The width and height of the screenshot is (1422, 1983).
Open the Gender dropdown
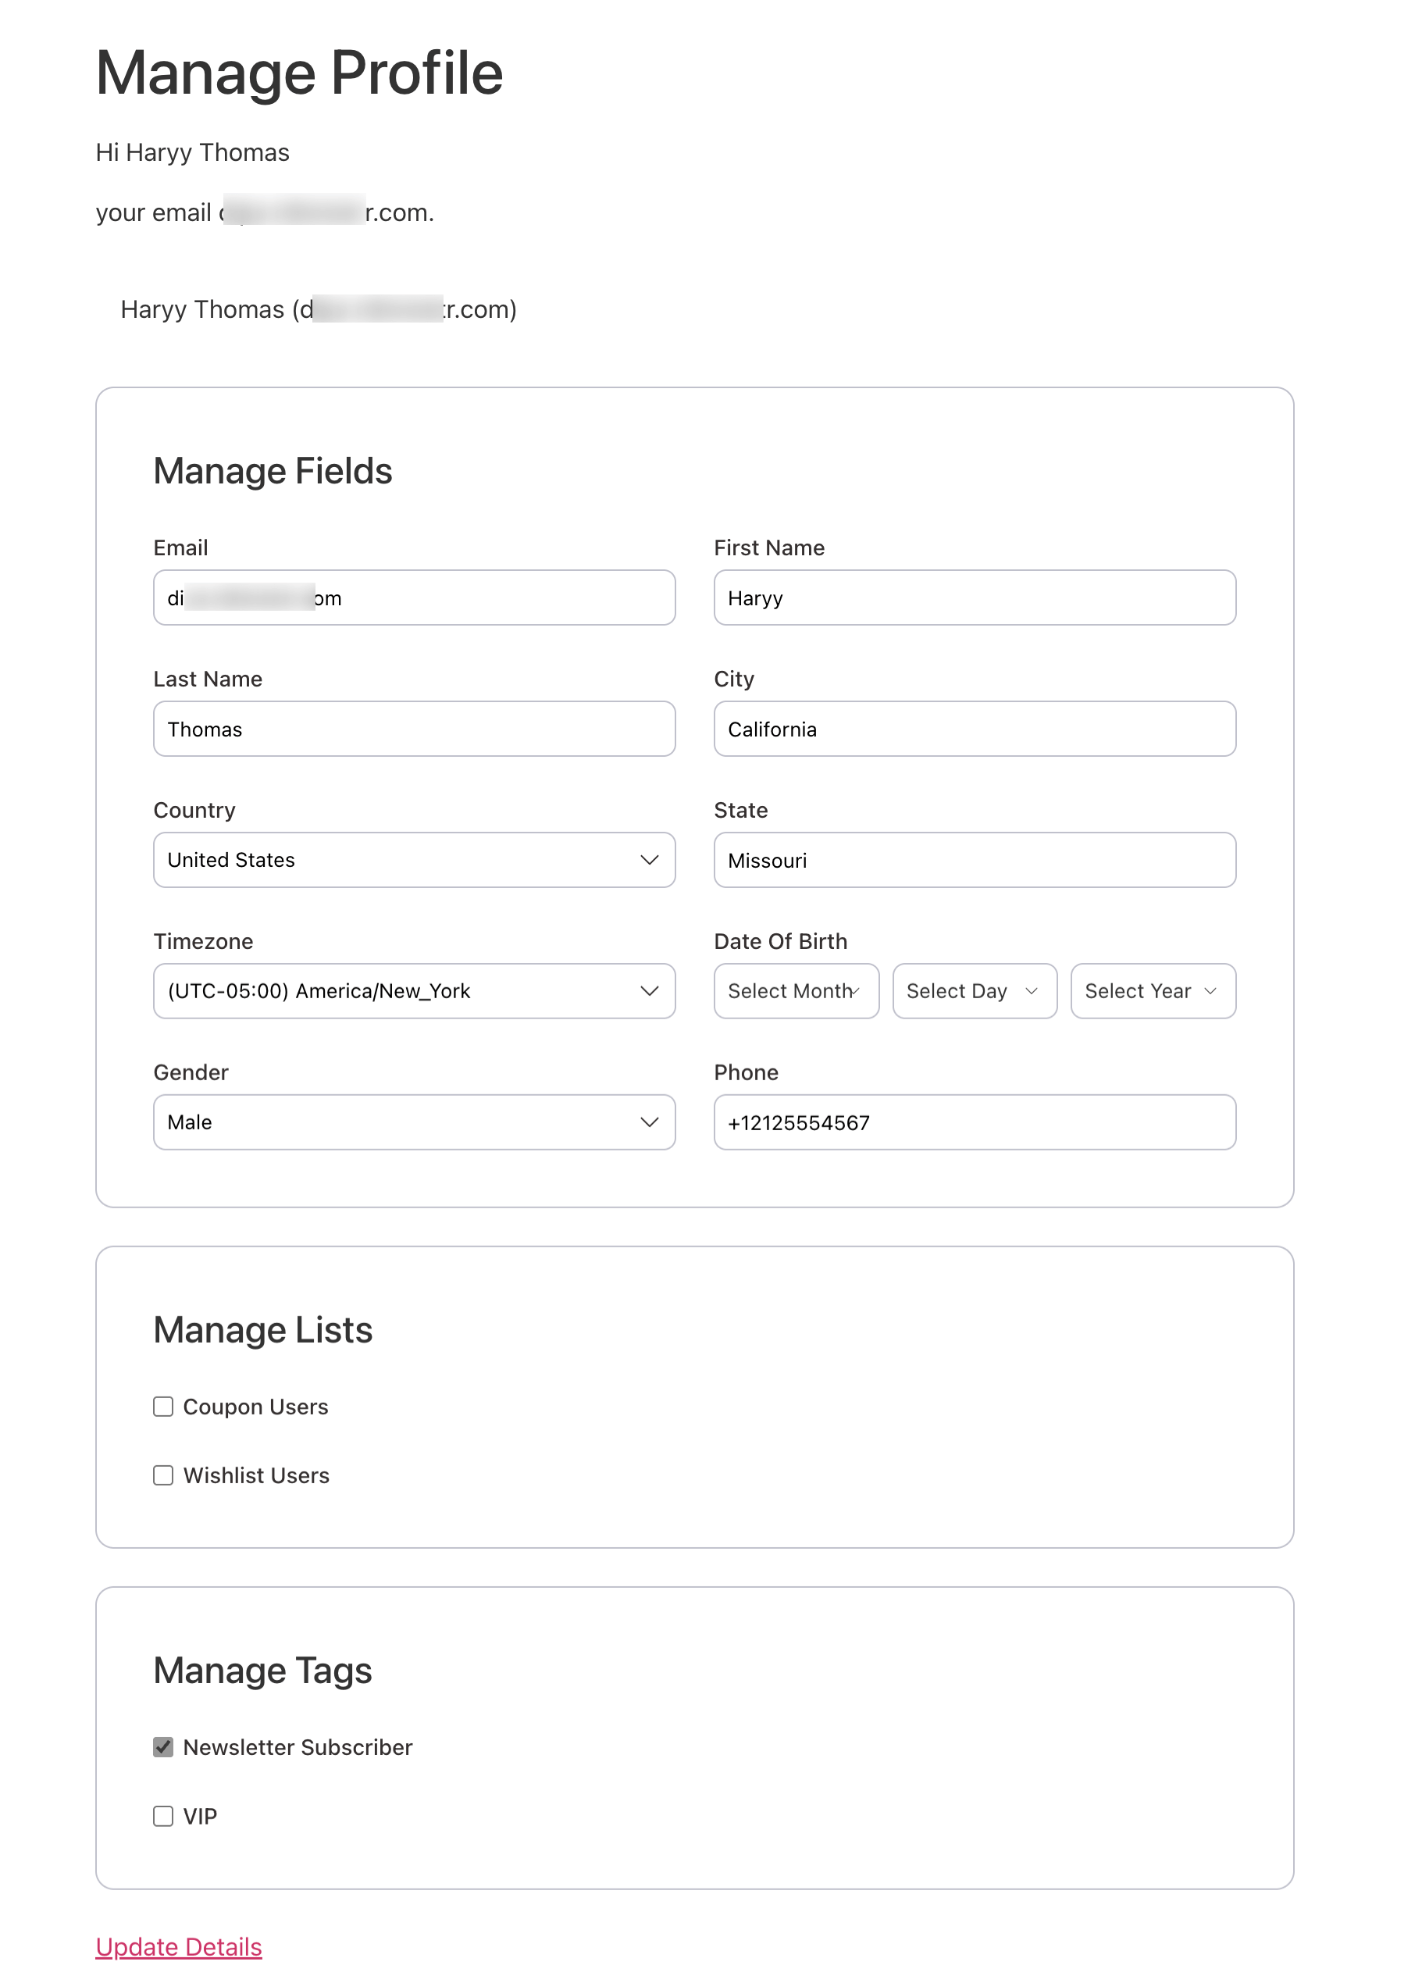click(x=413, y=1122)
